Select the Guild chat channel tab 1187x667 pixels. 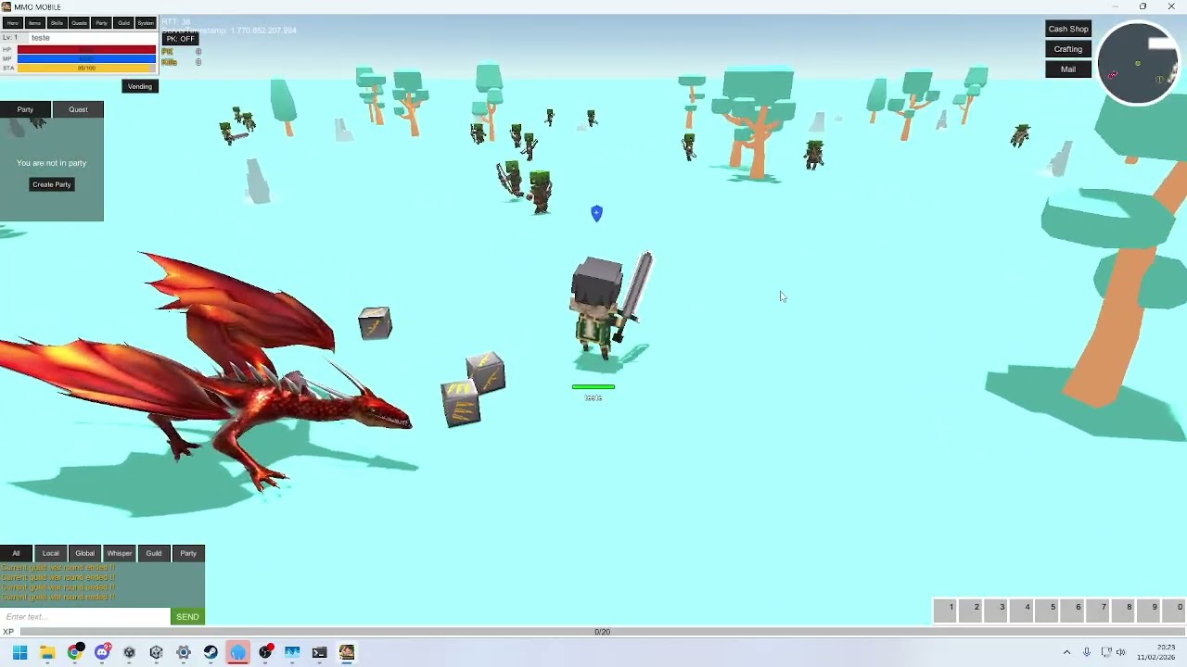tap(153, 553)
